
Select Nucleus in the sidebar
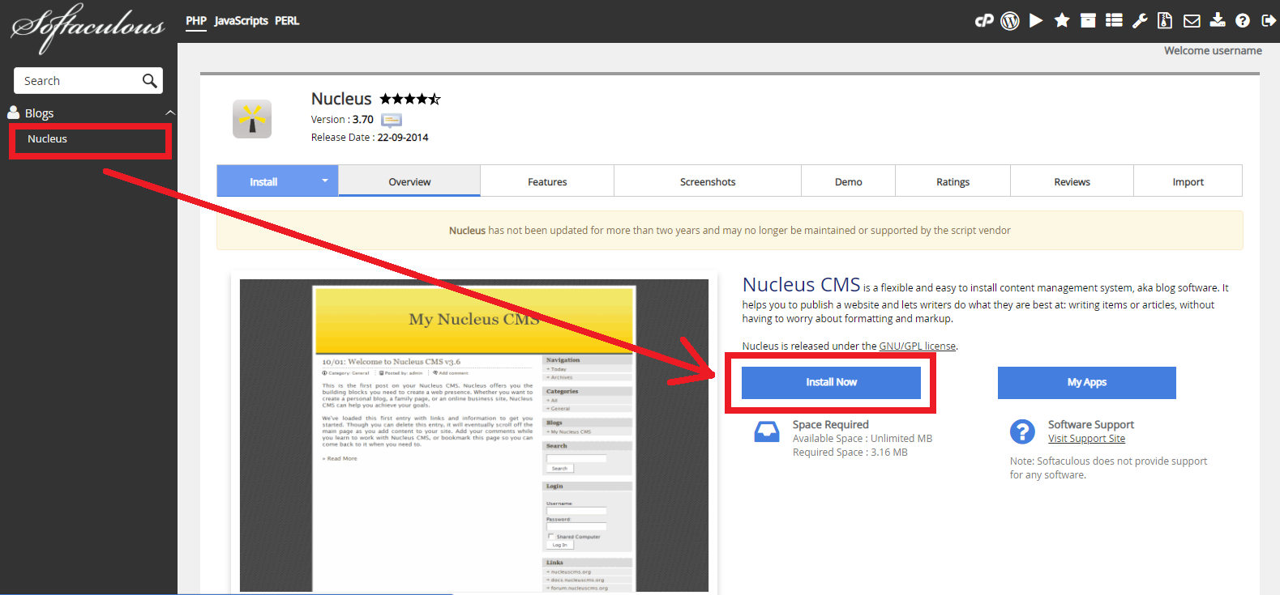47,139
